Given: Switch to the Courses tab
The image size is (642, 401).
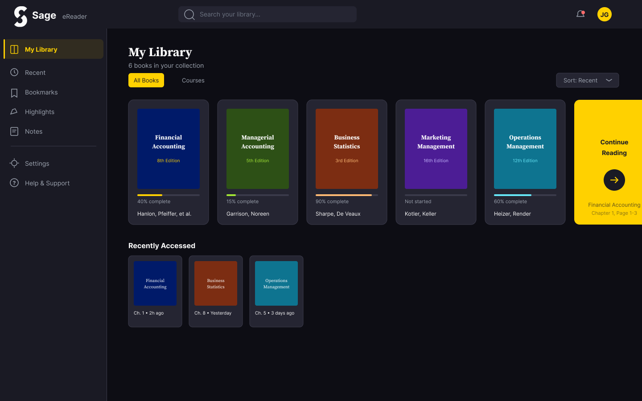Looking at the screenshot, I should (x=193, y=80).
